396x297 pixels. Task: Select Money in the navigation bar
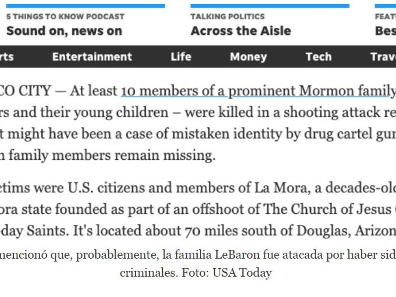coord(248,57)
